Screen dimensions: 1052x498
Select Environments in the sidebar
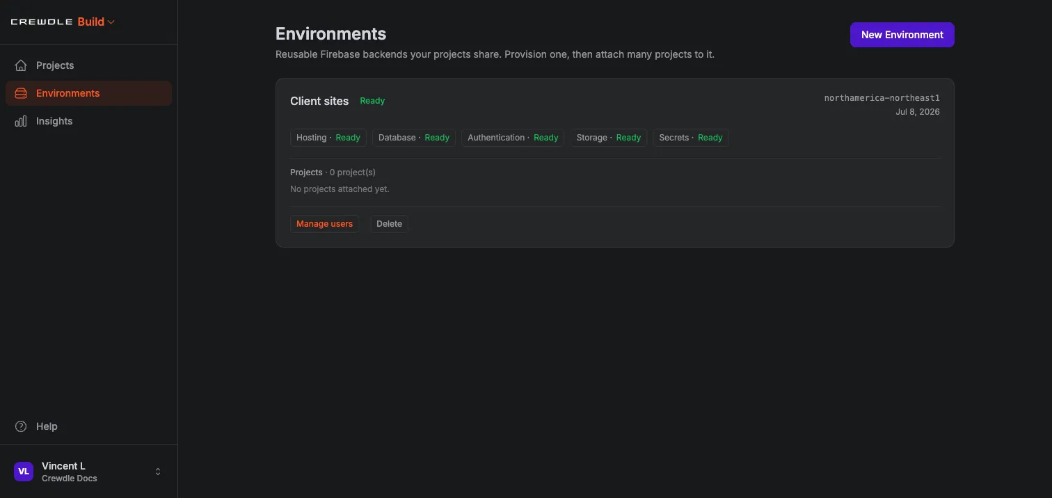pos(88,93)
